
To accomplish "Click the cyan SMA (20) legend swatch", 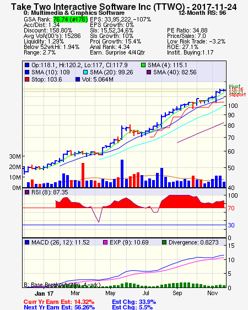I will tap(85, 72).
